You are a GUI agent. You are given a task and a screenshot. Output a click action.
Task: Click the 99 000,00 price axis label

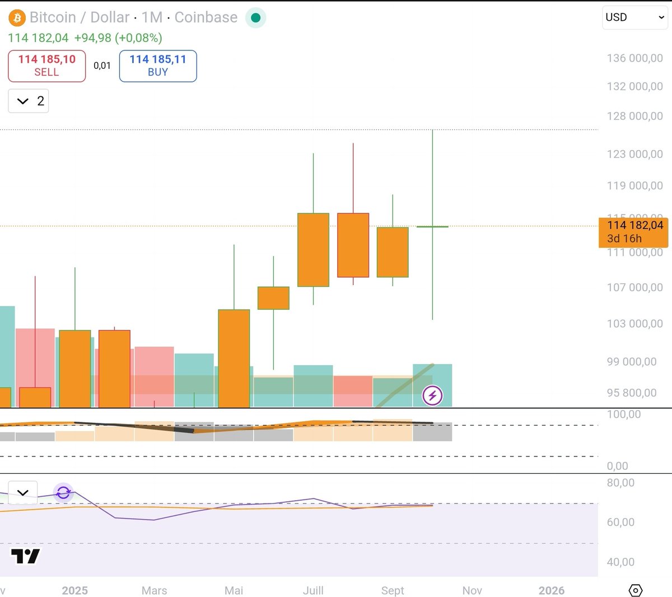632,362
